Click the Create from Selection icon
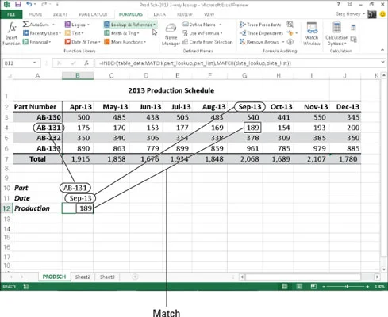The image size is (388, 317). click(x=185, y=42)
